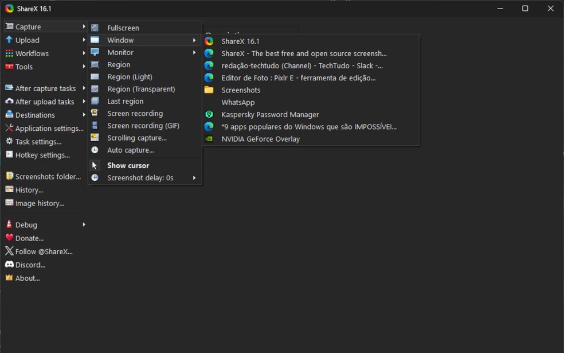Select Screen recording (GIF) entry
Viewport: 564px width, 353px height.
pyautogui.click(x=143, y=126)
